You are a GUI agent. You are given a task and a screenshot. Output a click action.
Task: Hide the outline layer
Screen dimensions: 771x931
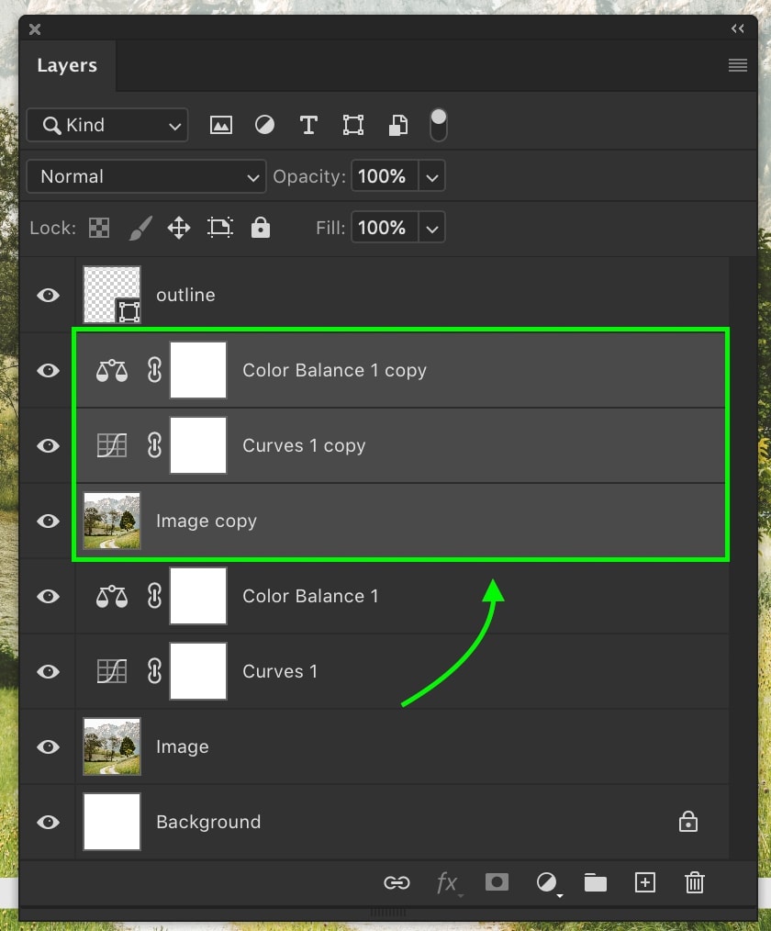(48, 295)
